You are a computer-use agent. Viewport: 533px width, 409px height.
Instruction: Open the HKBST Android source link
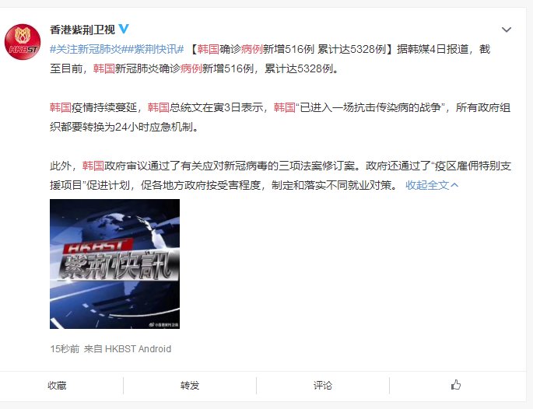click(x=138, y=349)
